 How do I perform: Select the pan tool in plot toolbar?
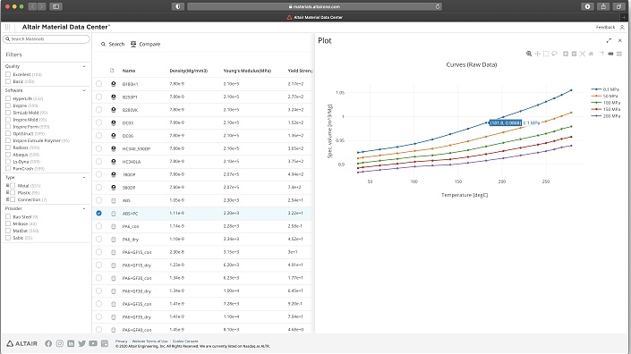537,54
